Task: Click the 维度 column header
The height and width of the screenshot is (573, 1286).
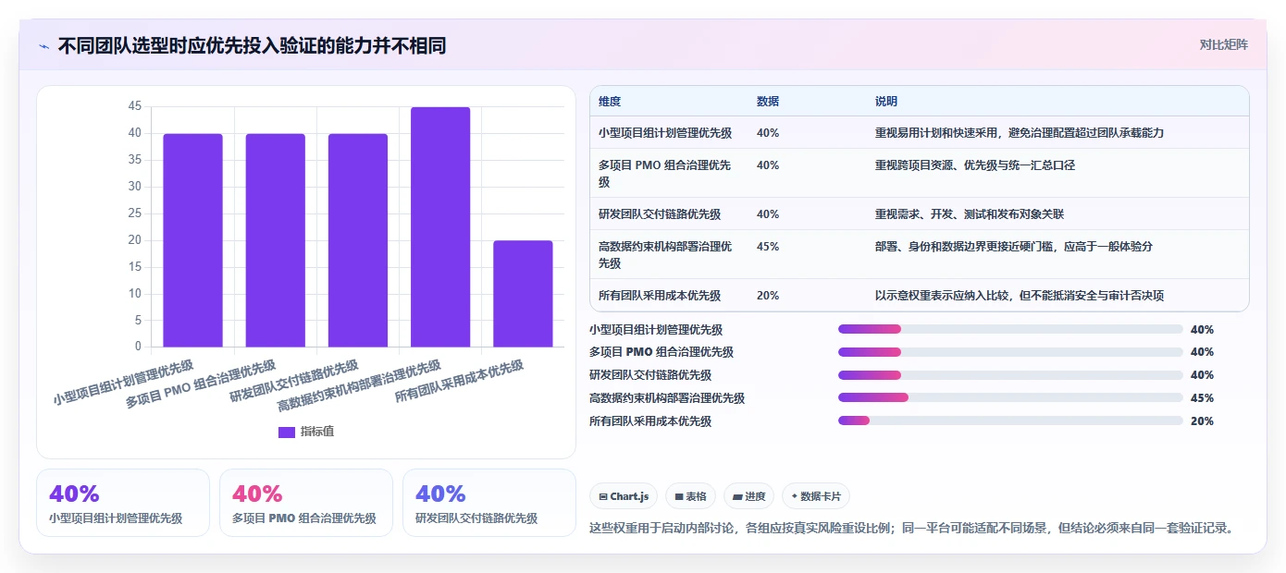Action: coord(610,102)
